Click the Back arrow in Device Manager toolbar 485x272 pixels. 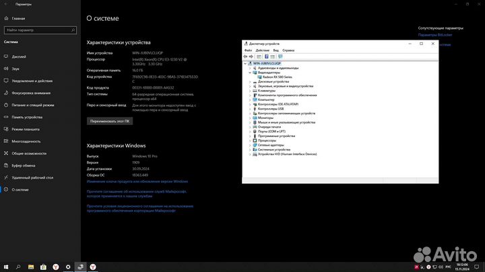pos(246,56)
